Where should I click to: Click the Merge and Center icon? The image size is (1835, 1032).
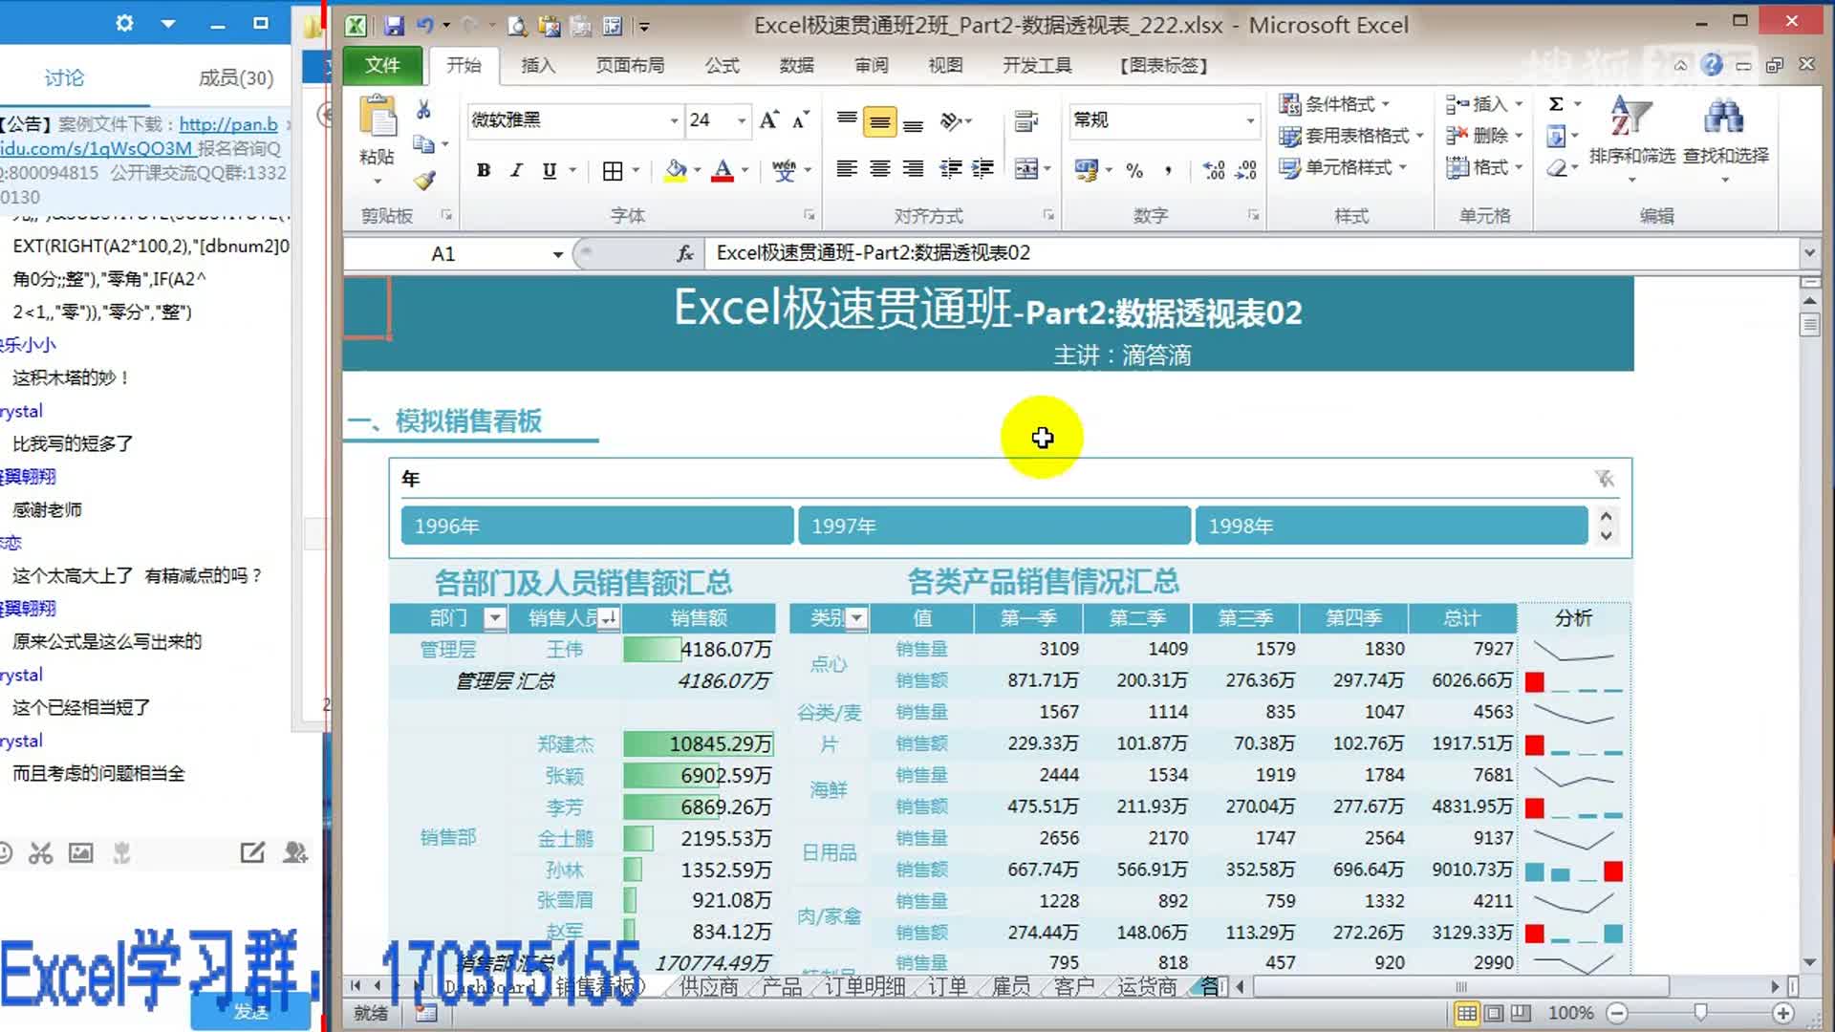(x=1026, y=169)
